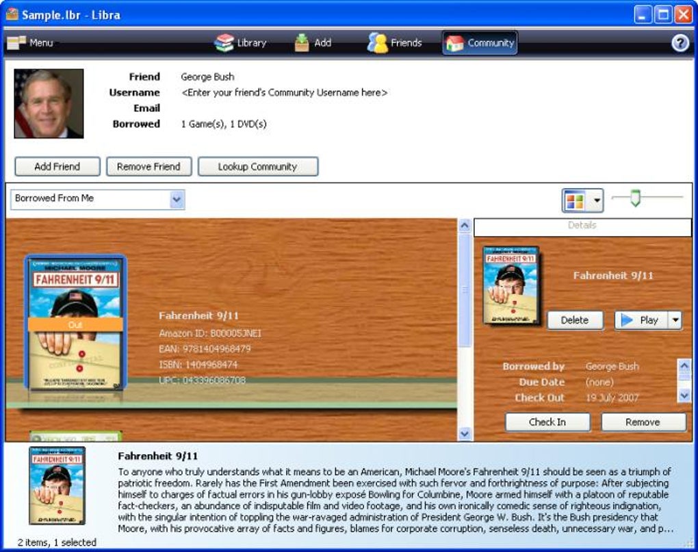Click the 19 July 2007 check out date
698x552 pixels.
[x=612, y=397]
